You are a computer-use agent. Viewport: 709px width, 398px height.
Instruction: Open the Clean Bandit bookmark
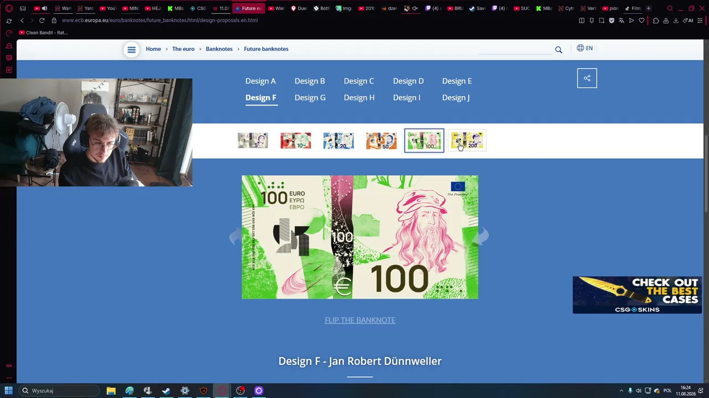[x=43, y=33]
